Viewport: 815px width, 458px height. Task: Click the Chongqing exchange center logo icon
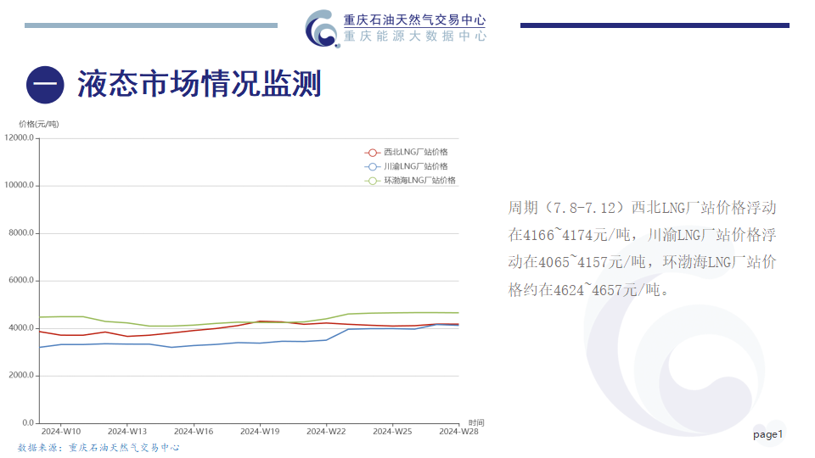323,29
